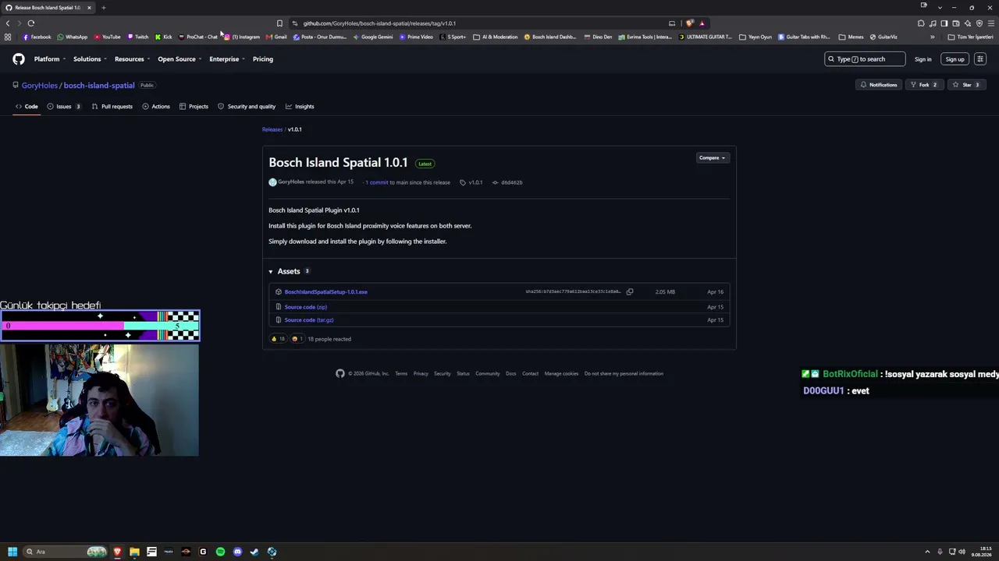Show the browser sidebar panel icon

tap(944, 23)
